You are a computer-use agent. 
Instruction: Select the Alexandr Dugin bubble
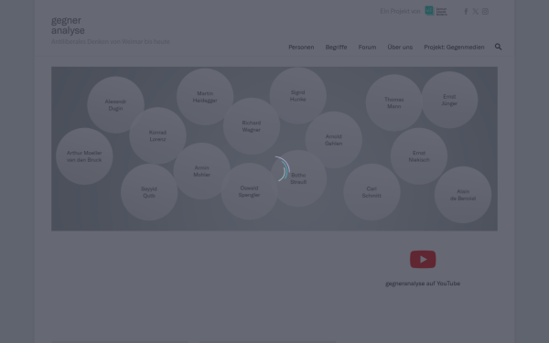click(x=115, y=105)
